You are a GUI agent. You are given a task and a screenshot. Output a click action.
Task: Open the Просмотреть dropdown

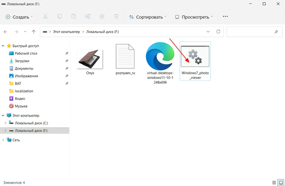pos(194,17)
